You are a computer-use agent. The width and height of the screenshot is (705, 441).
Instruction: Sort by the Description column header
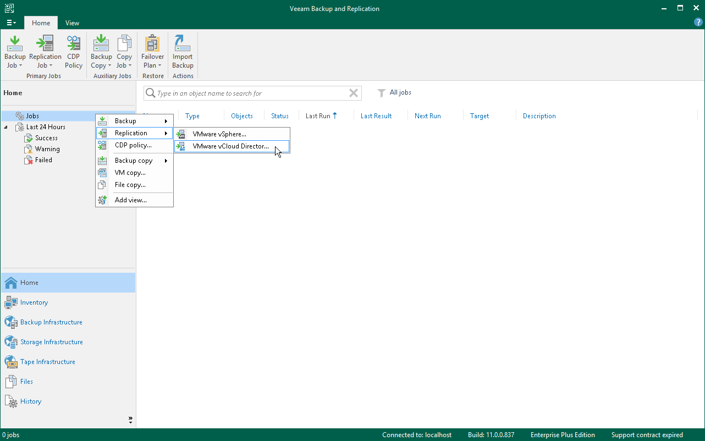[x=539, y=116]
